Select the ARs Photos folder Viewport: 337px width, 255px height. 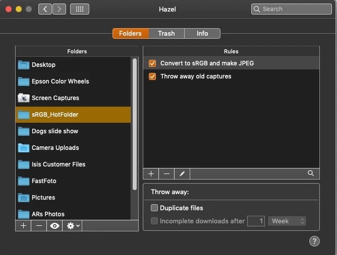click(73, 214)
